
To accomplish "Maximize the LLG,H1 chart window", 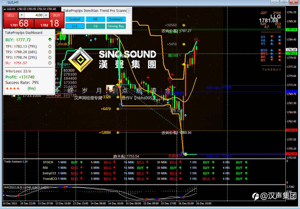I will point(284,2).
